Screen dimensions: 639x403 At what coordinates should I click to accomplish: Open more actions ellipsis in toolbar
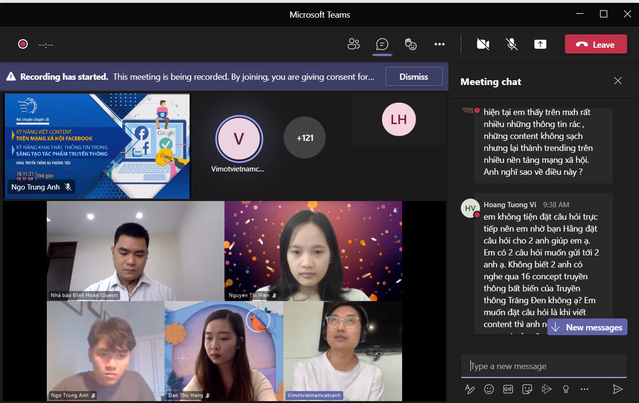439,44
